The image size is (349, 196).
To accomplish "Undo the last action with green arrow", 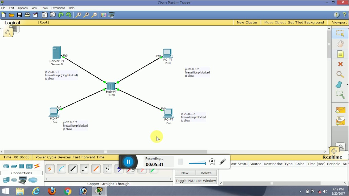I will click(61, 15).
